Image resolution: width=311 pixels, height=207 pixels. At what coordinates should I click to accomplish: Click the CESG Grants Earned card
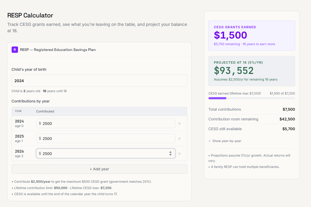click(x=252, y=36)
